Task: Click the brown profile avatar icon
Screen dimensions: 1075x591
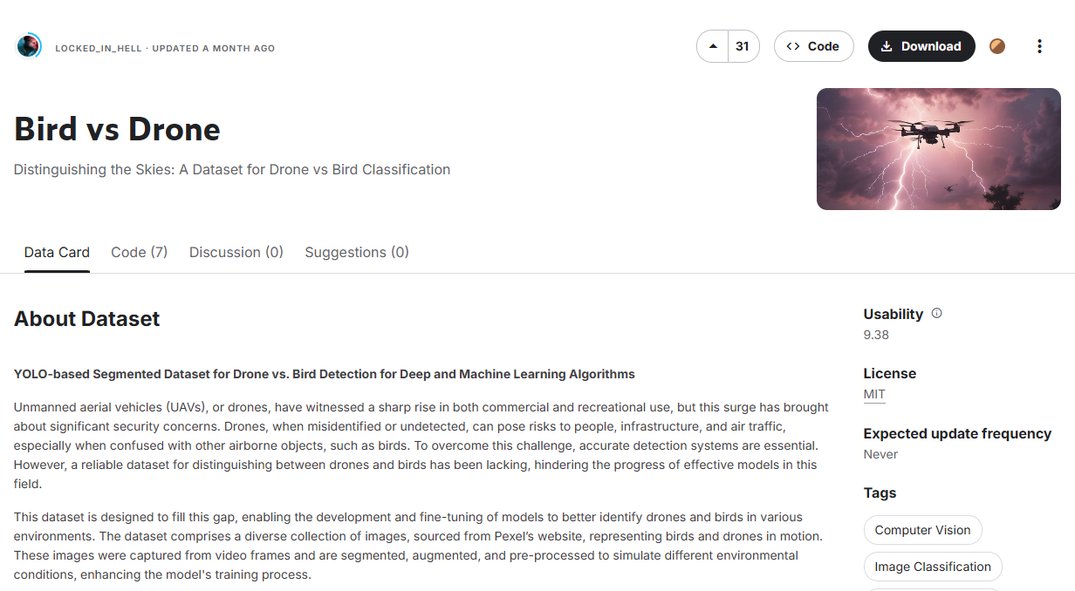Action: click(x=997, y=46)
